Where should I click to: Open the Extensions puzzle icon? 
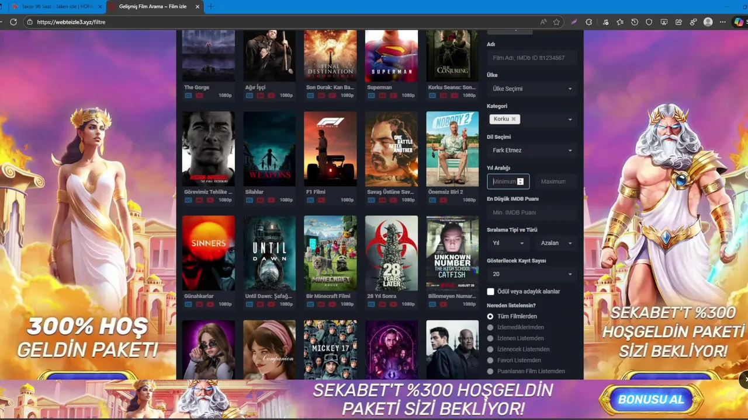coord(589,22)
